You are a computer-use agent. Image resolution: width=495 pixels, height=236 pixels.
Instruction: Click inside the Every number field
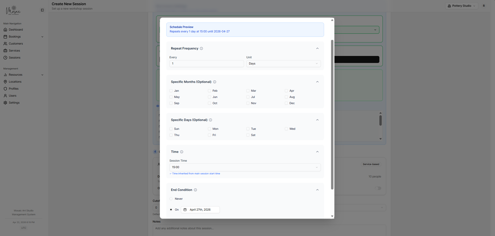(206, 64)
